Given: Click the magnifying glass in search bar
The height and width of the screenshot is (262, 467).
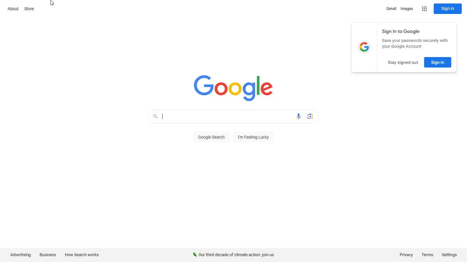Looking at the screenshot, I should (156, 116).
